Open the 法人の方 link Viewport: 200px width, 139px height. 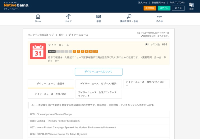point(142,2)
